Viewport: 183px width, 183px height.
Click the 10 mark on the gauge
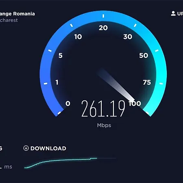78,37
